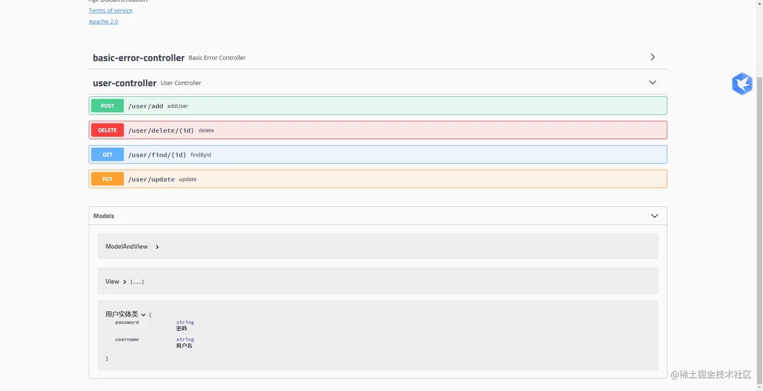Click the basic-error-controller heading
The image size is (763, 391).
(139, 58)
